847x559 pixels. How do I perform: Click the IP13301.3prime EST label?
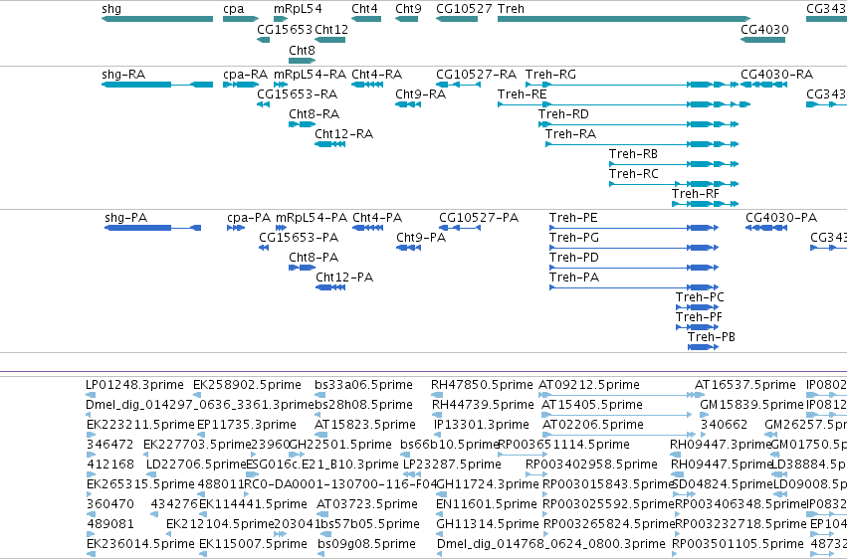(482, 425)
